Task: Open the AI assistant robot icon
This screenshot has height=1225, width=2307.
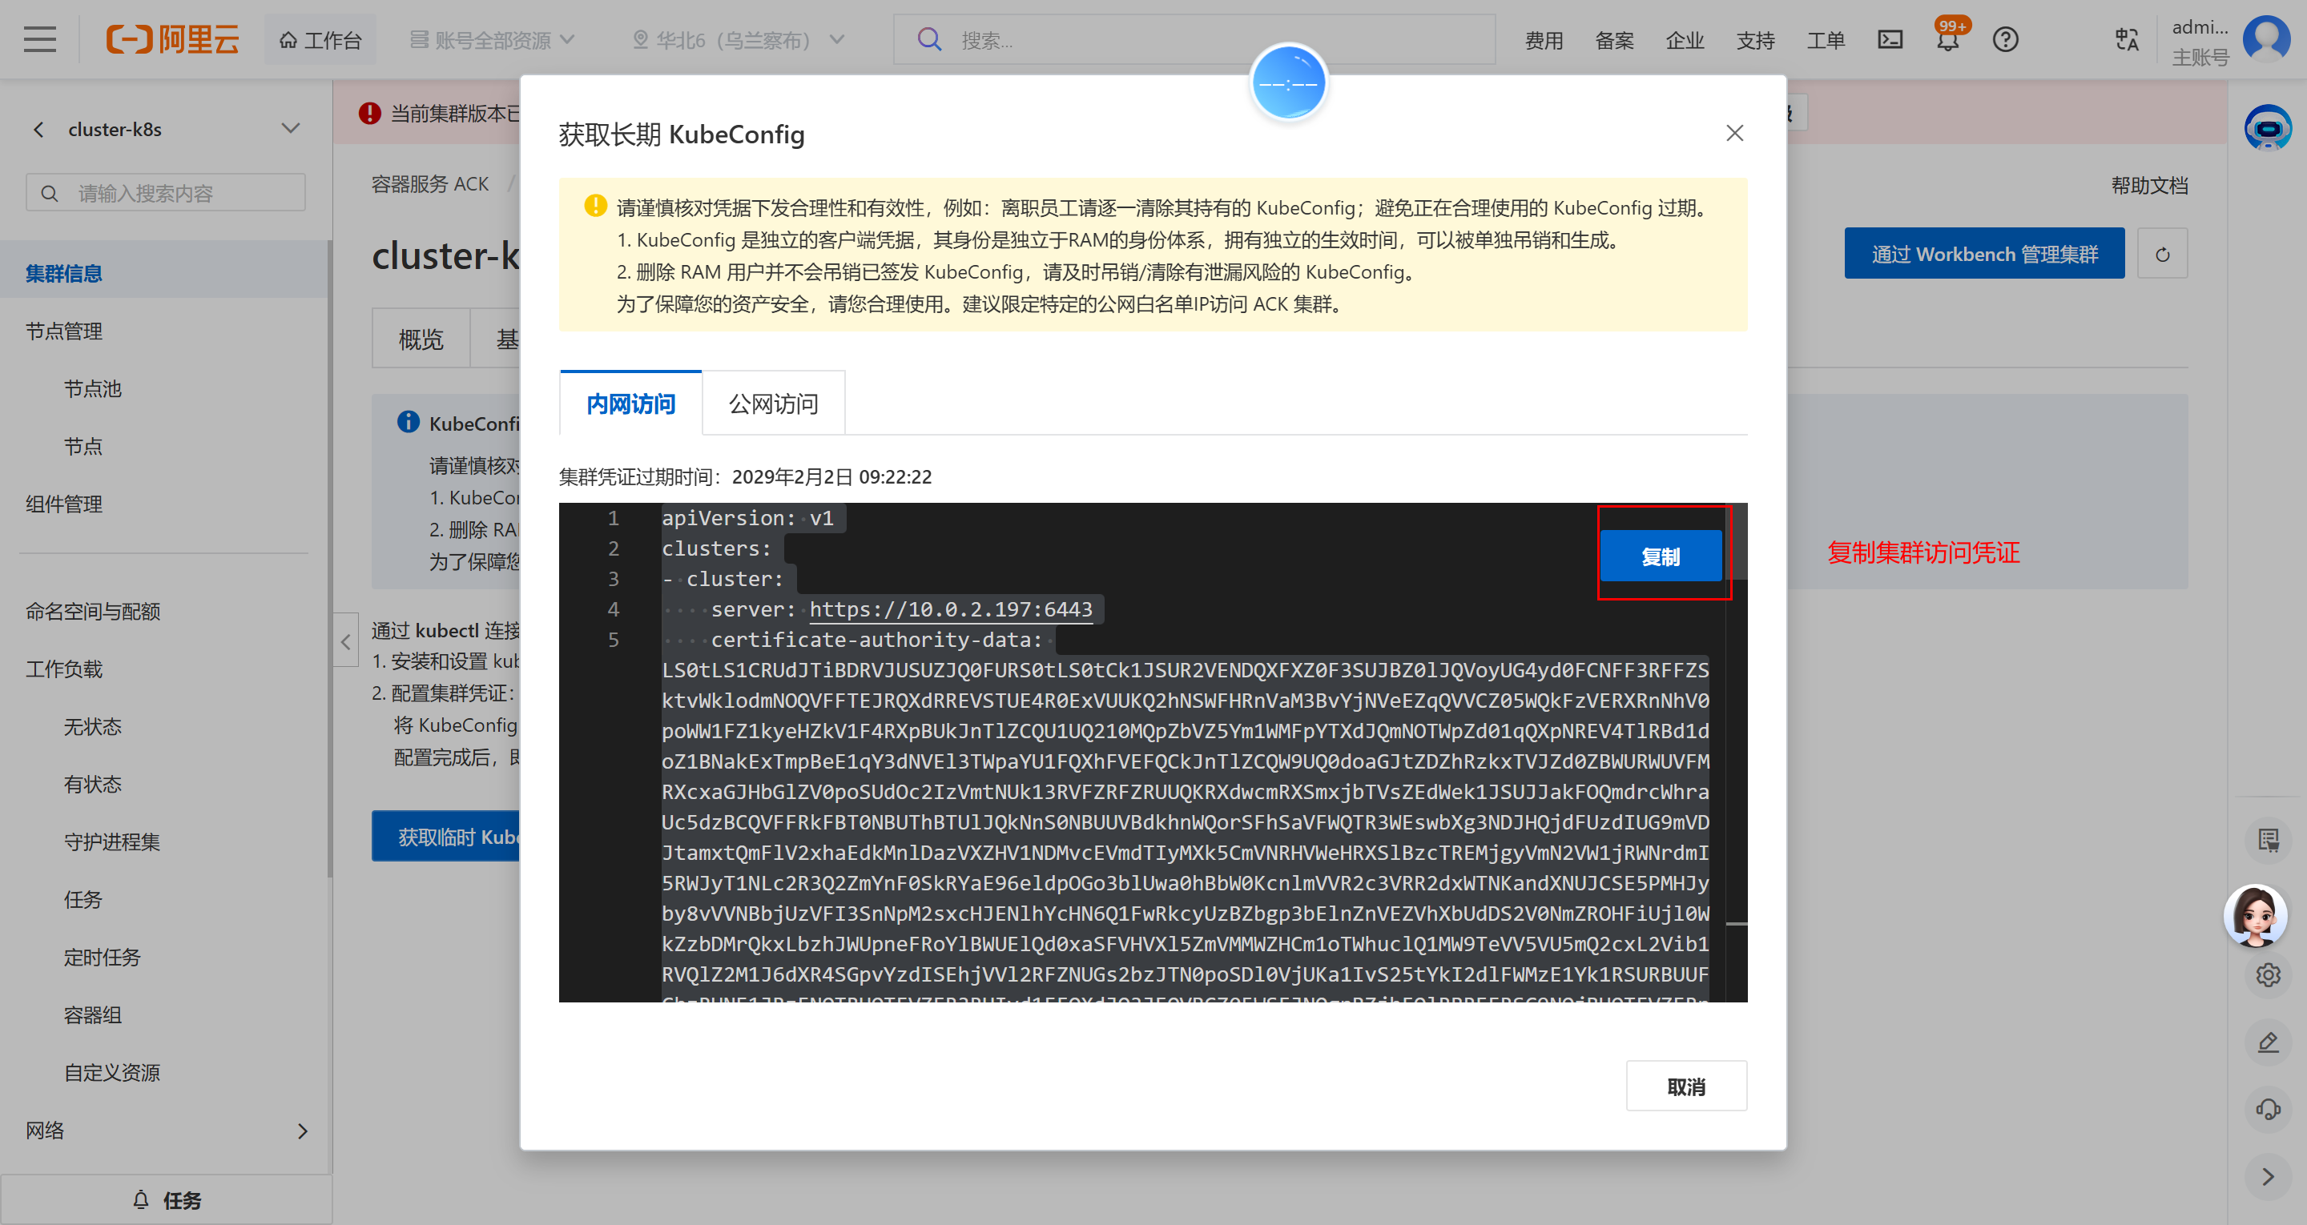Action: click(x=2267, y=127)
